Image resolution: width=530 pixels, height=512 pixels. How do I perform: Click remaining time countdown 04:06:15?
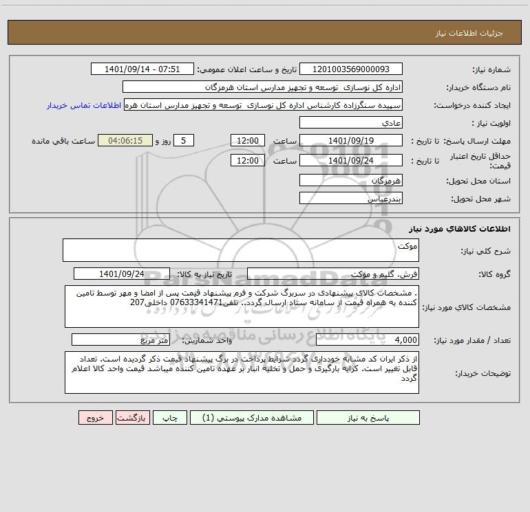(125, 140)
